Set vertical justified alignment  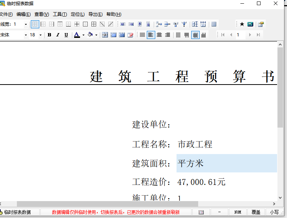[178, 35]
